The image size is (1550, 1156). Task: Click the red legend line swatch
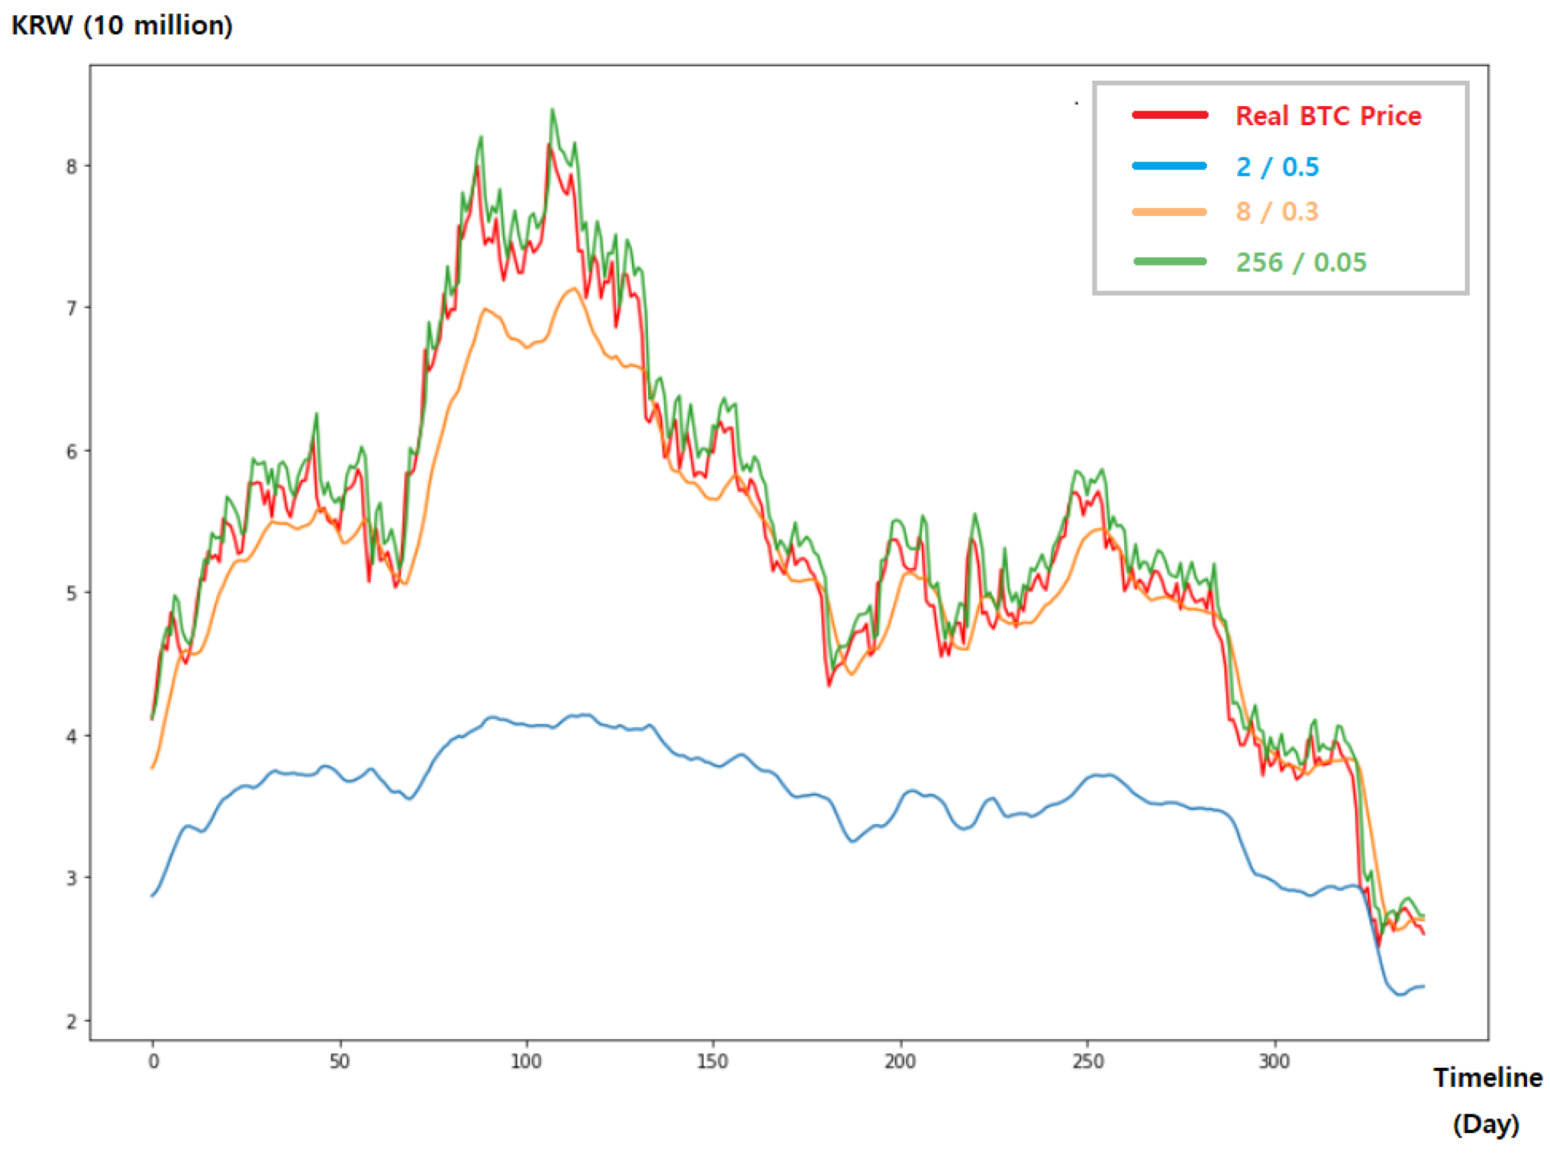[x=1170, y=115]
